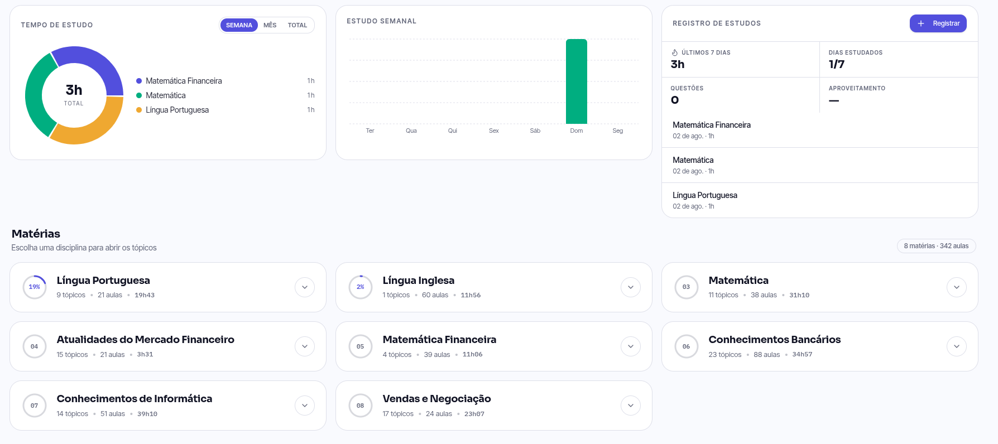This screenshot has width=998, height=444.
Task: Click the 07 badge on Conhecimentos de Informática
Action: (35, 406)
